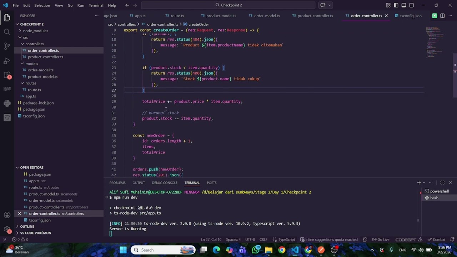457x257 pixels.
Task: Switch to the PORTS panel tab
Action: point(212,183)
